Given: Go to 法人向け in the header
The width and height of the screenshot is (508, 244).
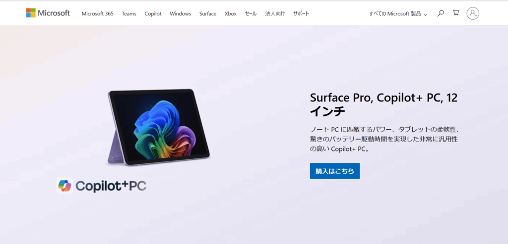Looking at the screenshot, I should point(275,13).
